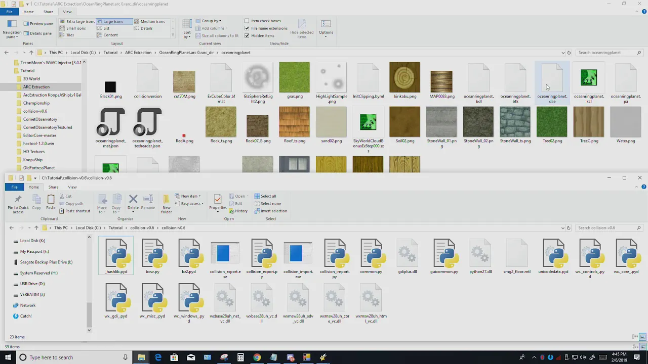The width and height of the screenshot is (648, 364).
Task: Switch layout to Tiles view
Action: click(67, 35)
